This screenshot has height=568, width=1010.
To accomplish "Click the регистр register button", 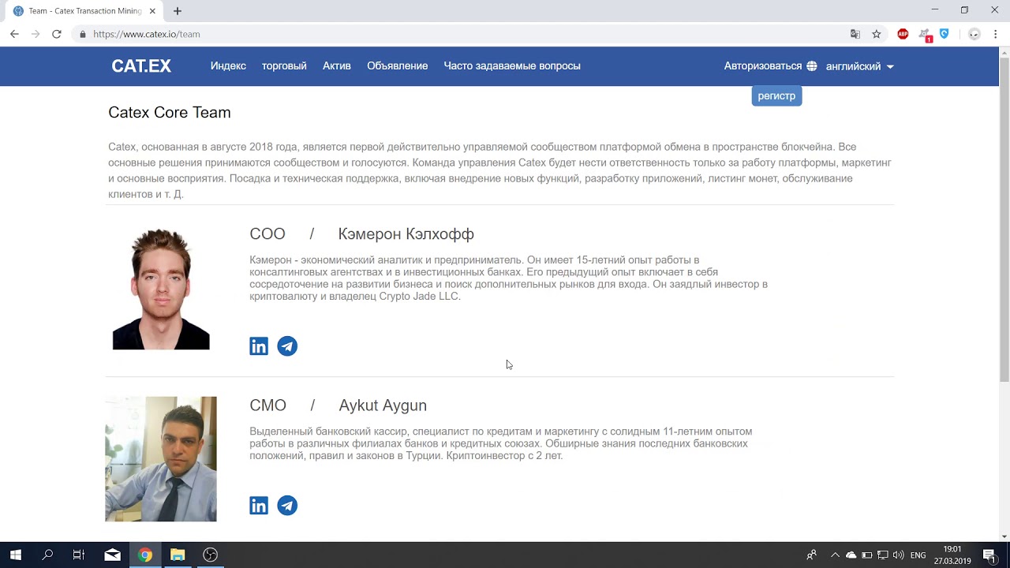I will point(776,96).
